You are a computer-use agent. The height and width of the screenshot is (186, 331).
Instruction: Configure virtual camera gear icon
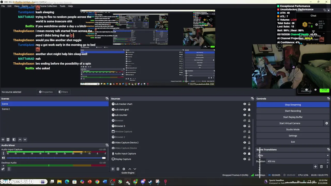point(327,123)
